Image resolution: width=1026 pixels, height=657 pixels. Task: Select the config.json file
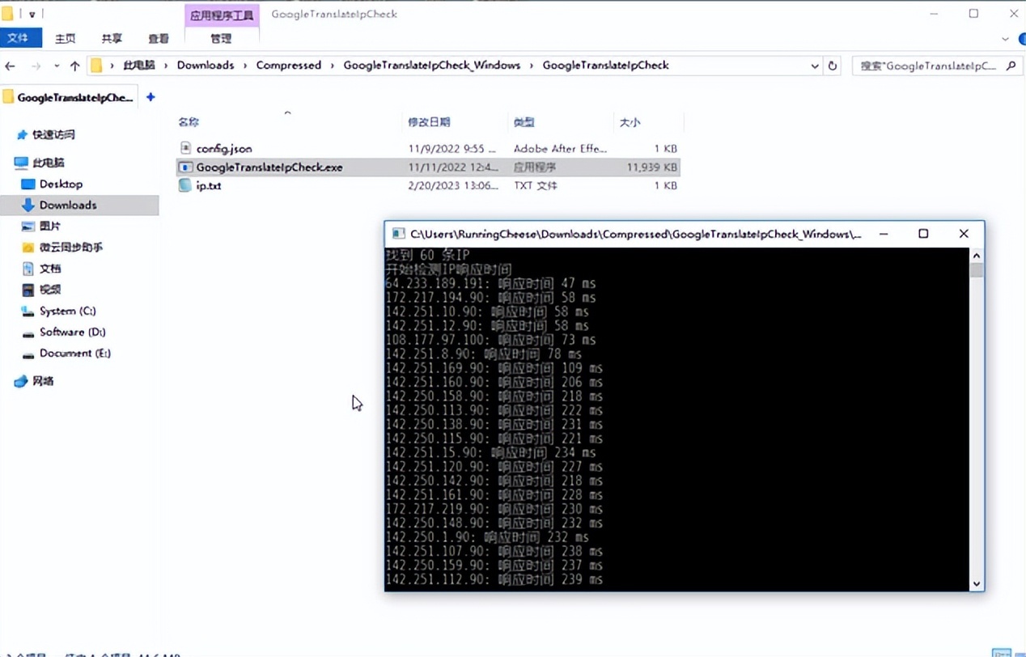tap(224, 149)
